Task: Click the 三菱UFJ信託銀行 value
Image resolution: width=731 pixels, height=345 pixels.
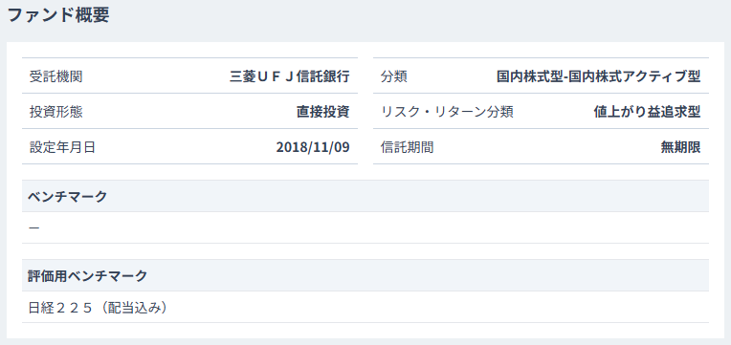Action: (x=290, y=76)
